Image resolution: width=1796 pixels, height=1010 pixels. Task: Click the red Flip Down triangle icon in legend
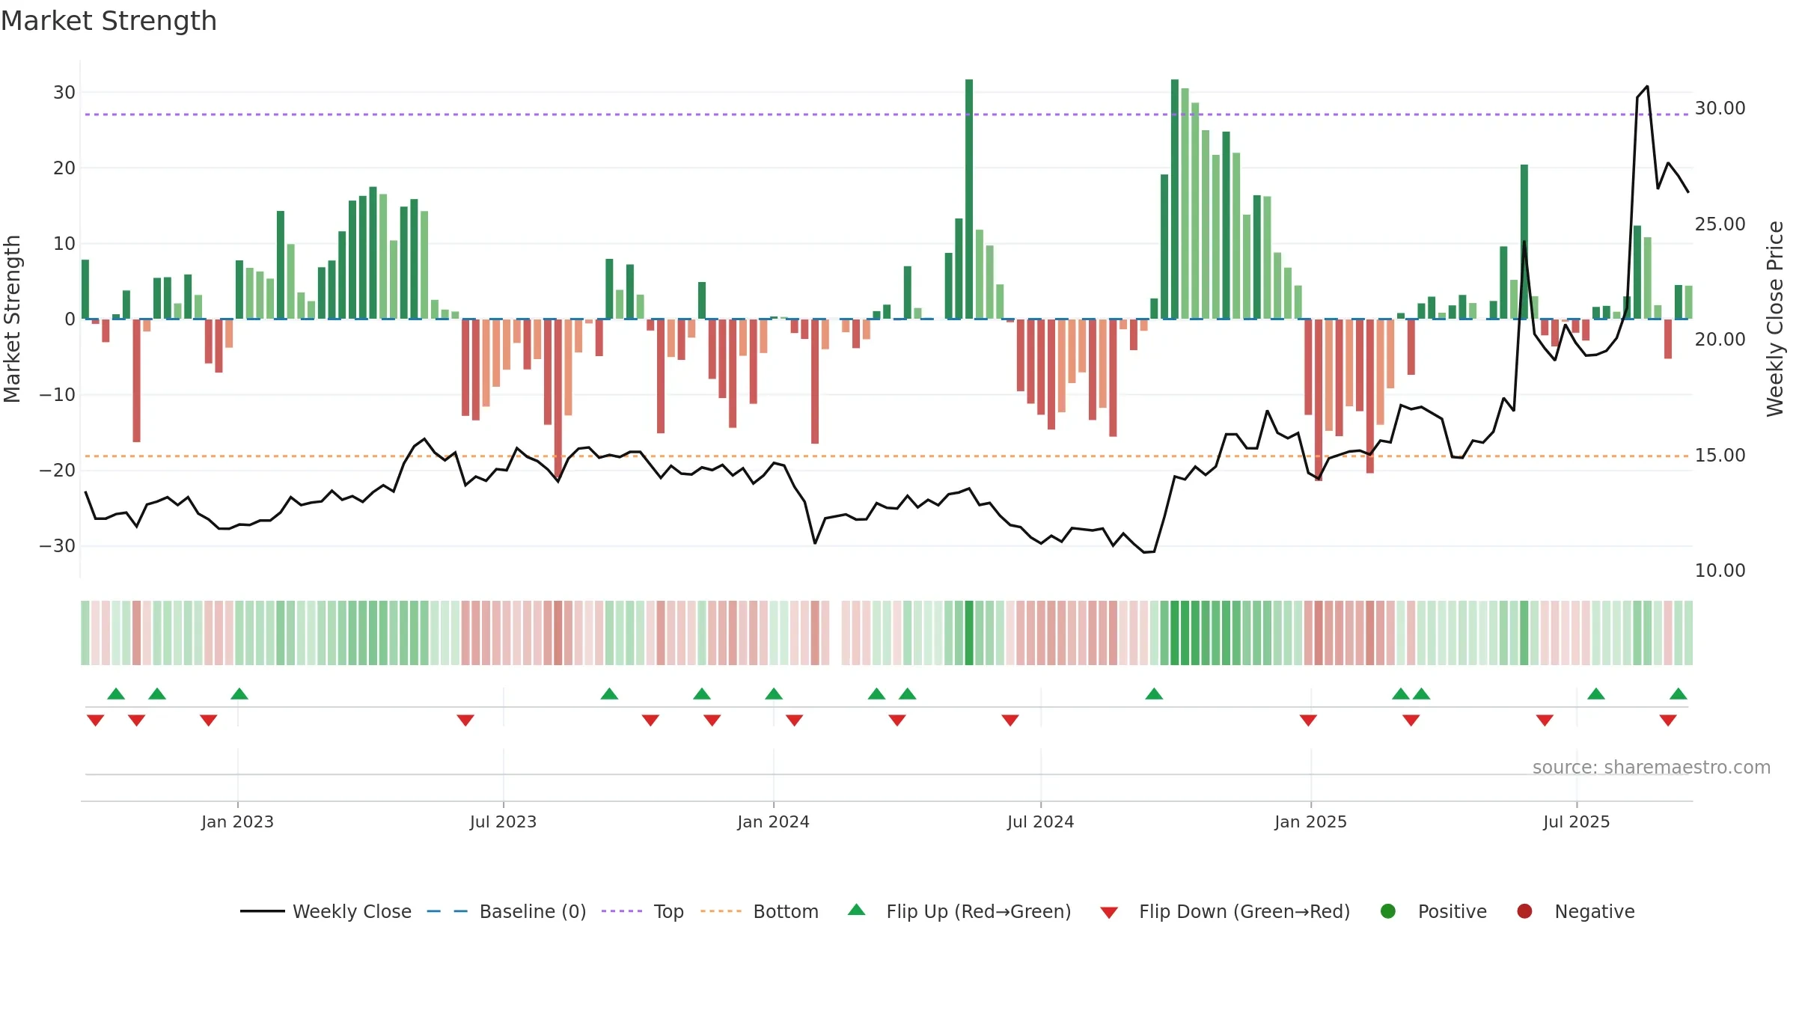[1110, 913]
